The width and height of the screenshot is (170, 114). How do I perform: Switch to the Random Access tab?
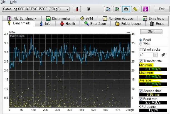118,18
